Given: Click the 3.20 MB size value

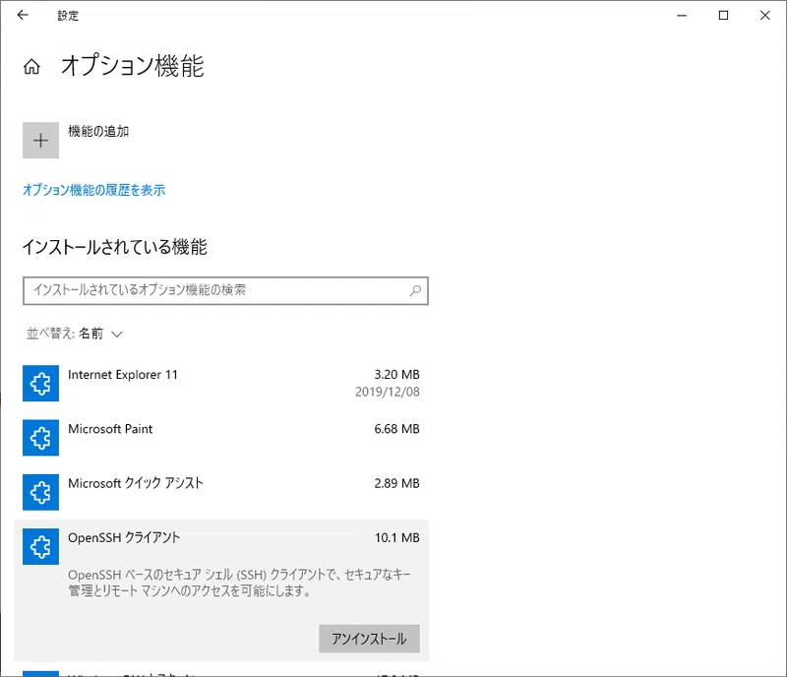Looking at the screenshot, I should tap(397, 375).
